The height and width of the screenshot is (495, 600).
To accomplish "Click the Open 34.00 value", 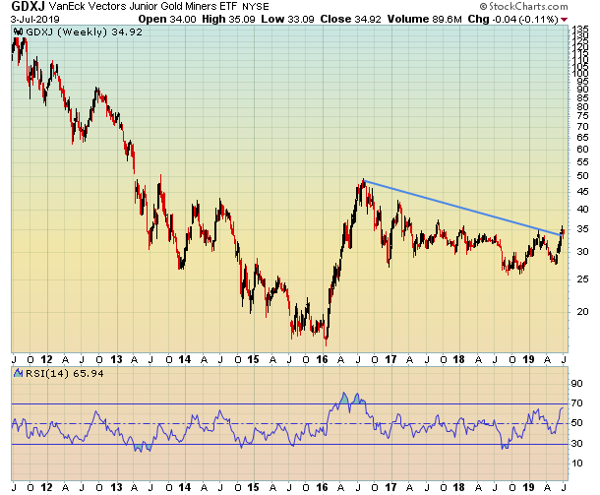I will 167,19.
